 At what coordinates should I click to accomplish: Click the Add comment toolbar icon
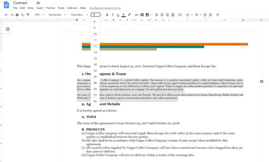pyautogui.click(x=142, y=15)
